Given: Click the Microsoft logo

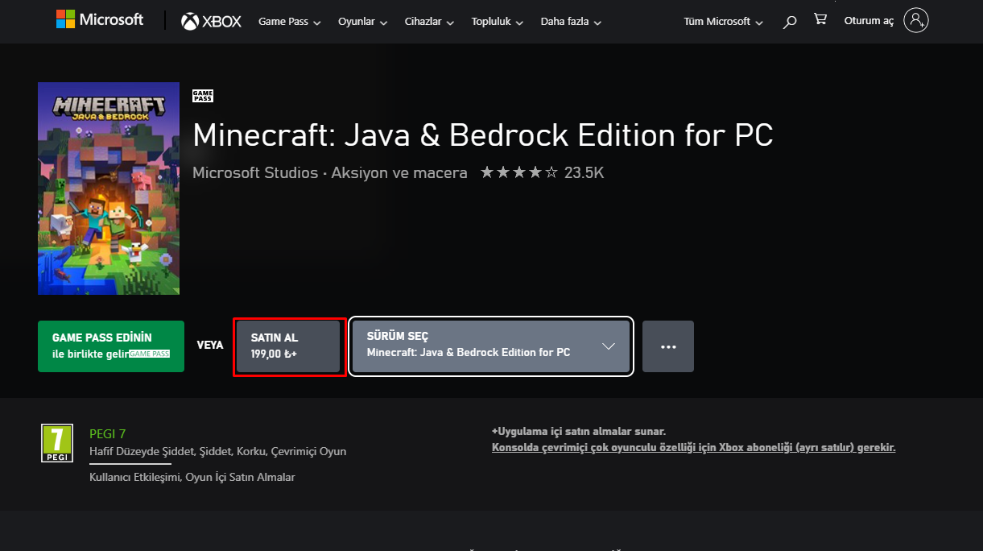Looking at the screenshot, I should [x=100, y=20].
